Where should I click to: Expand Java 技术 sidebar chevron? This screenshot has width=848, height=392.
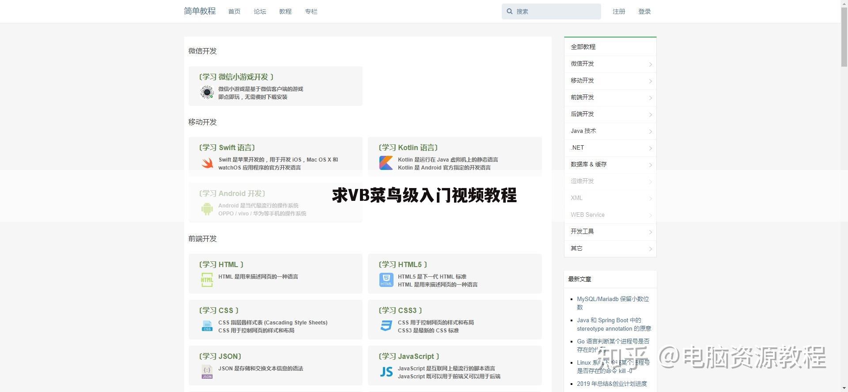coord(650,132)
